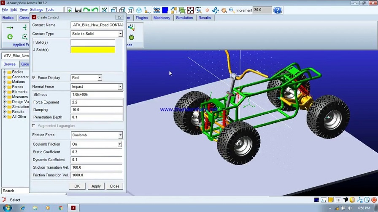This screenshot has width=378, height=212.
Task: Click the shaded light-blue cube render icon
Action: 139,10
